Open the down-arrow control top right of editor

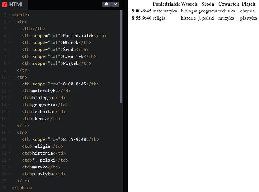[115, 4]
